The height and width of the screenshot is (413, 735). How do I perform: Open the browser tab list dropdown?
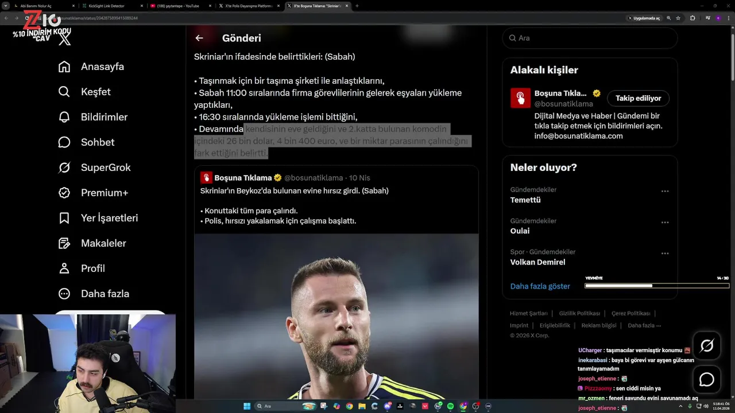pos(6,6)
